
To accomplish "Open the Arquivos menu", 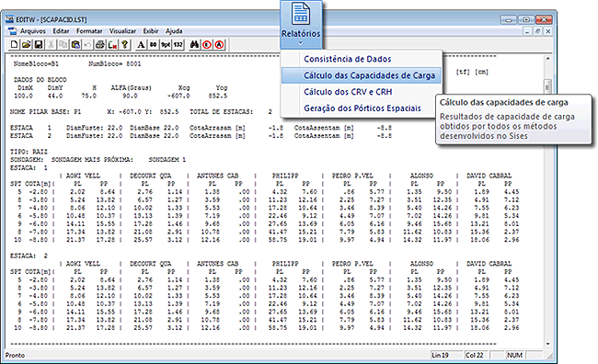I will [x=33, y=31].
